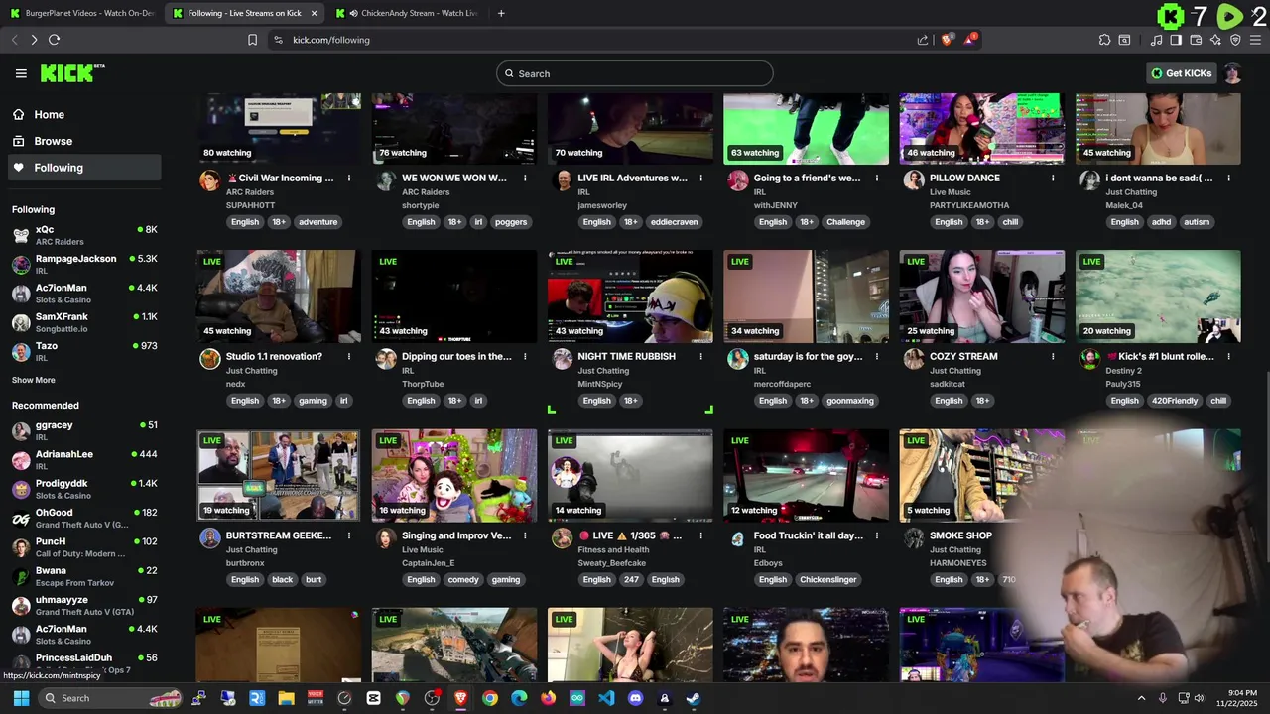
Task: Click the browser address bar URL
Action: (331, 40)
